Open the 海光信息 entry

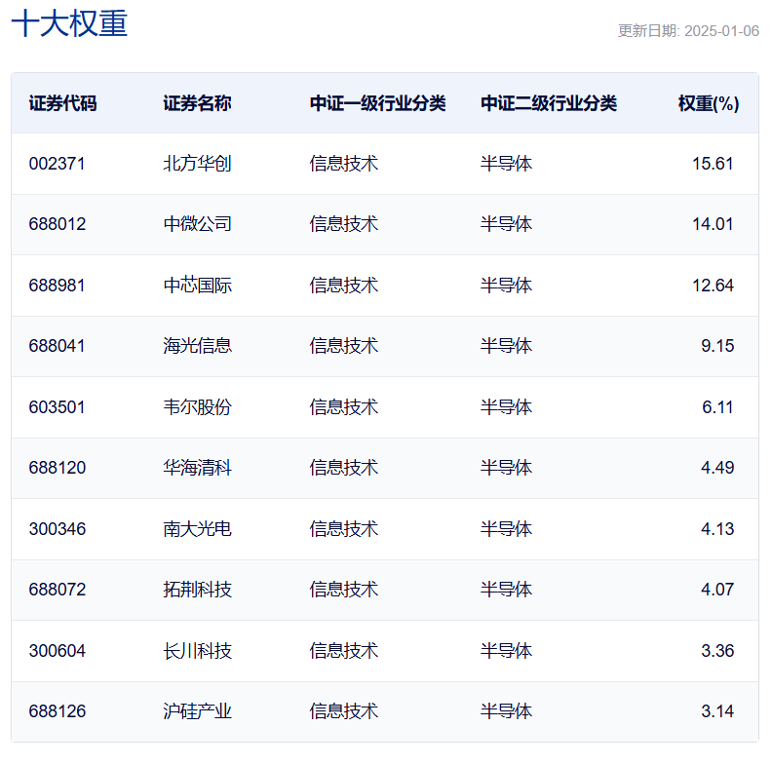(x=198, y=346)
